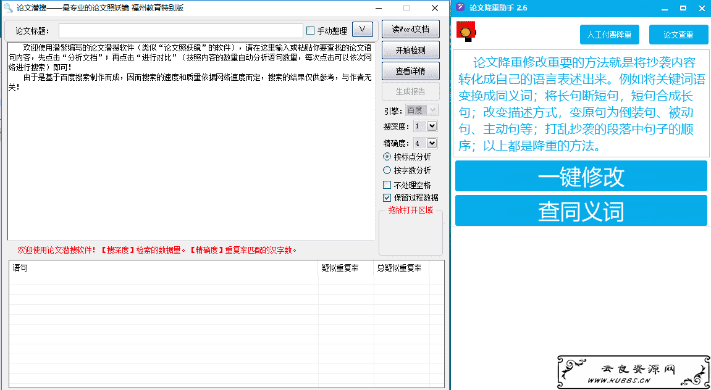Click the 总疑似重复率 column header
Viewport: 711px width, 390px height.
click(x=402, y=268)
